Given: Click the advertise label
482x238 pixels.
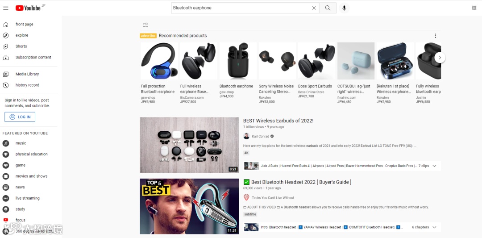Looking at the screenshot, I should tap(148, 36).
